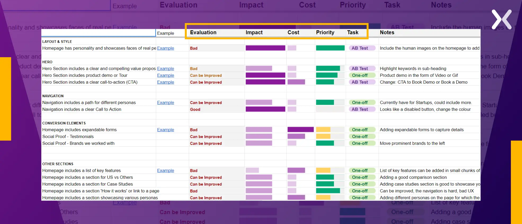
Task: Click Can be Improved in product demo row
Action: click(206, 75)
